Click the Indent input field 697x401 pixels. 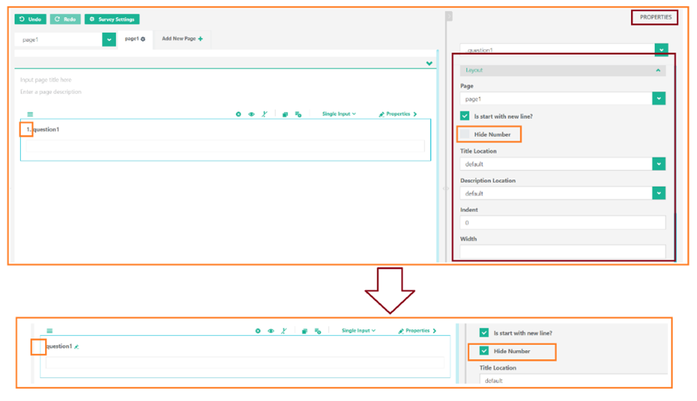pyautogui.click(x=562, y=222)
